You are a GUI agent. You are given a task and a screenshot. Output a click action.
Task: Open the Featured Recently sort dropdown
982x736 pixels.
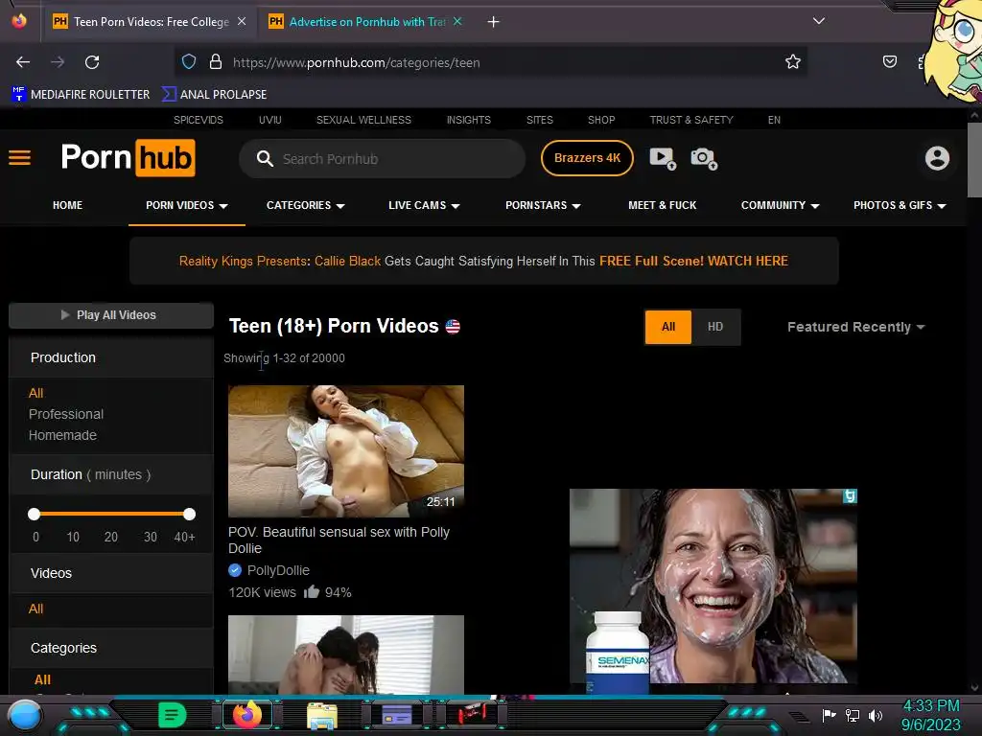pyautogui.click(x=856, y=327)
